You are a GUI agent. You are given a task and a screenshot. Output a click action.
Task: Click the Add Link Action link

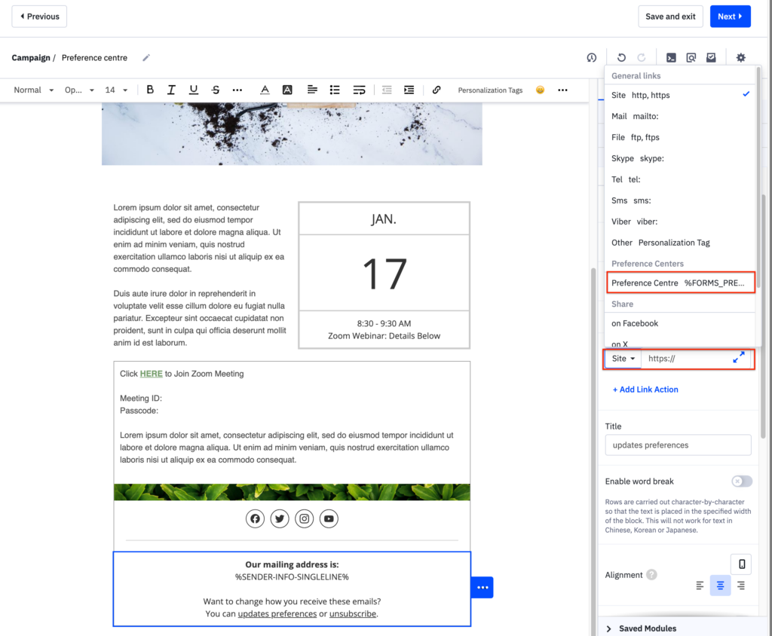coord(645,390)
